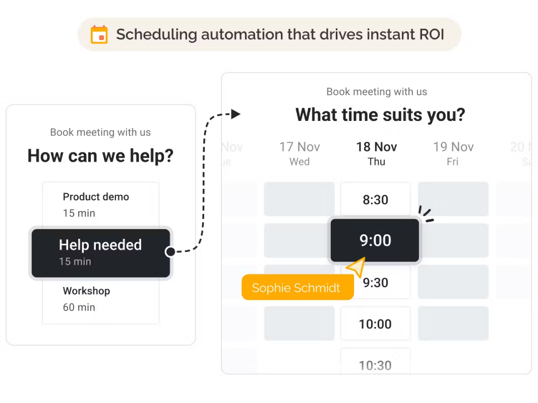Switch to the 17 Nov Wed column
The width and height of the screenshot is (538, 403).
300,154
